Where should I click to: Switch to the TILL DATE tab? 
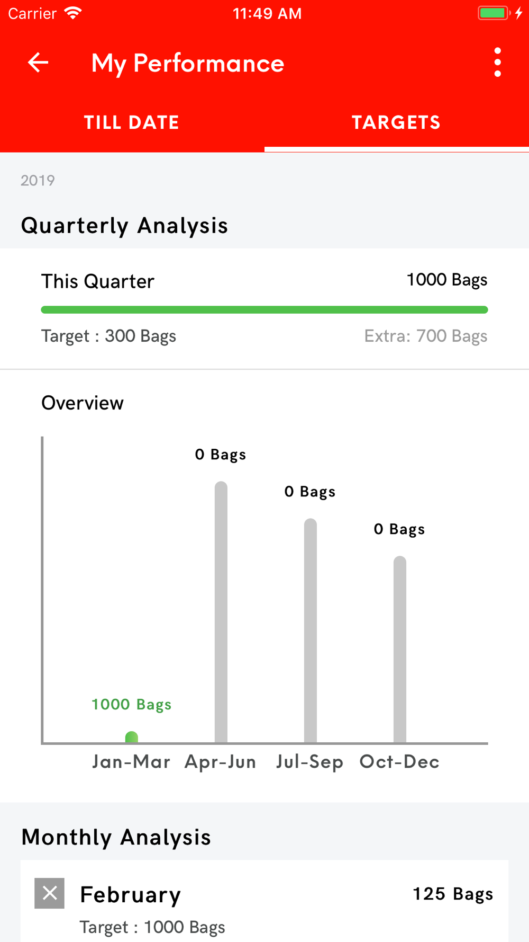132,122
